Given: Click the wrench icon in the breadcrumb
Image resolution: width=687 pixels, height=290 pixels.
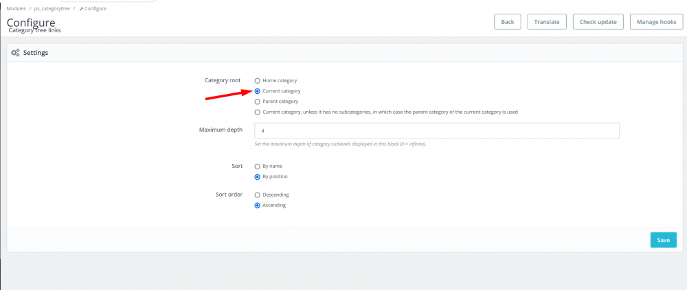Looking at the screenshot, I should tap(82, 8).
